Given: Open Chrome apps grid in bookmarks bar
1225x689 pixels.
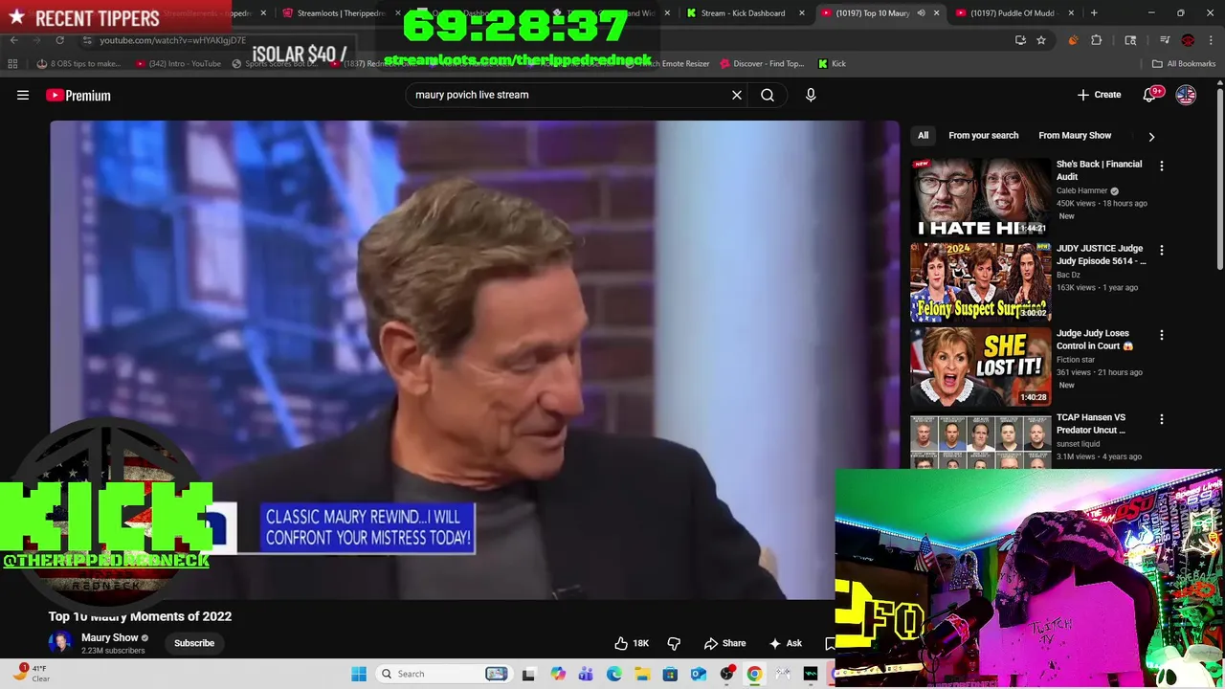Looking at the screenshot, I should tap(12, 63).
